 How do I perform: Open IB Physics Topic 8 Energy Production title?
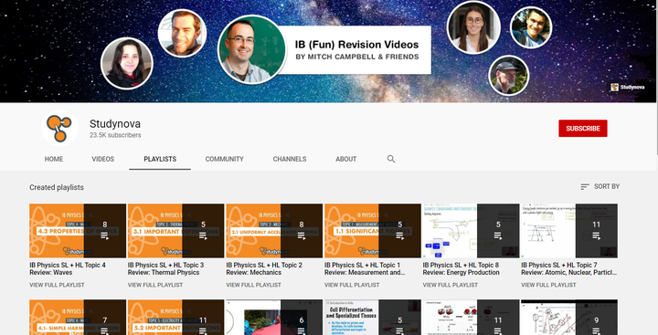pyautogui.click(x=461, y=268)
